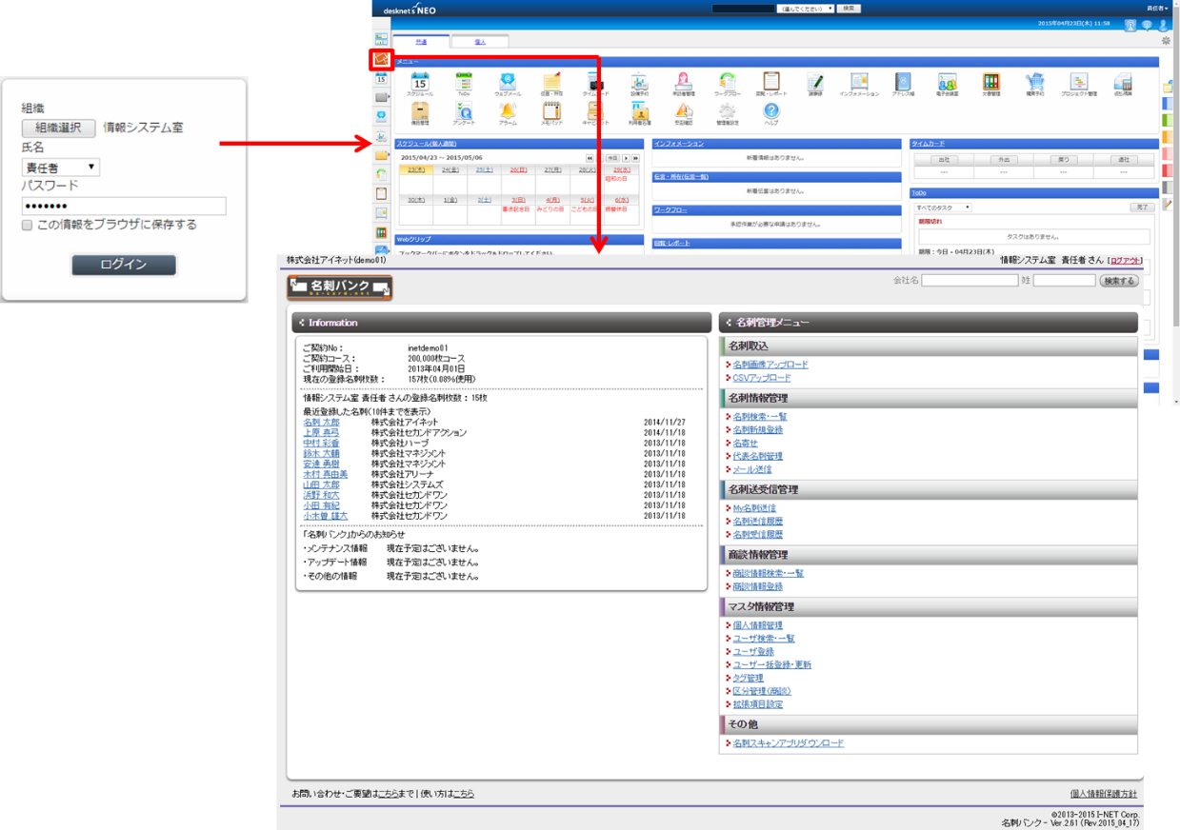This screenshot has width=1180, height=830.
Task: Enable この情報をブラウザに保存する checkbox
Action: click(28, 226)
